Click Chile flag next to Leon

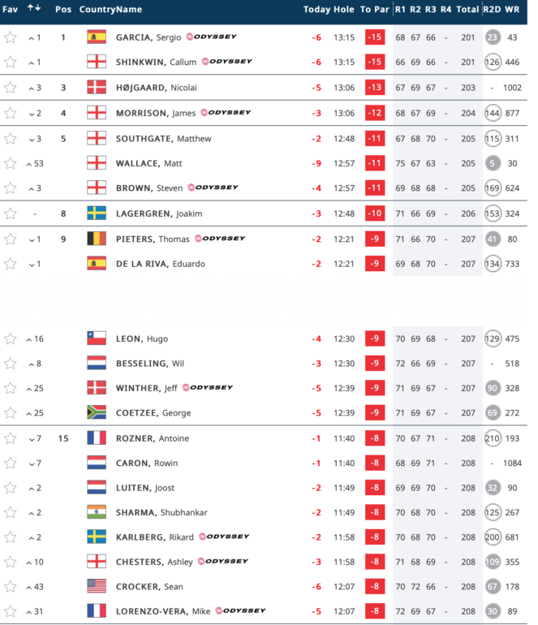pyautogui.click(x=97, y=338)
